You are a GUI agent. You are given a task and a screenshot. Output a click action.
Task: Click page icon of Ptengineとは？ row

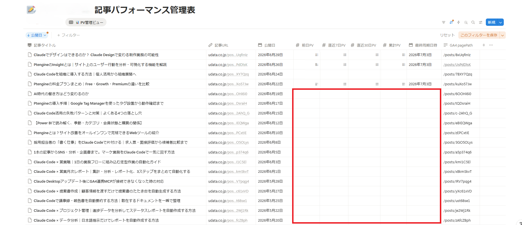coord(30,133)
